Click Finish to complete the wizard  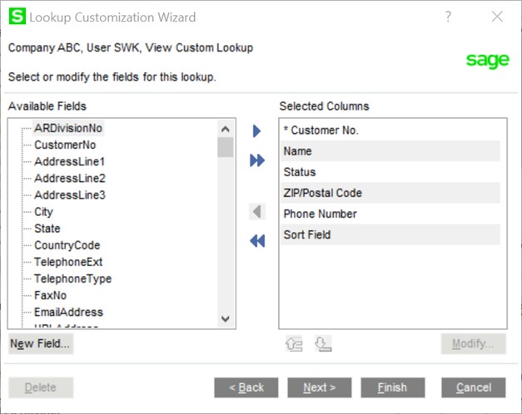[392, 387]
